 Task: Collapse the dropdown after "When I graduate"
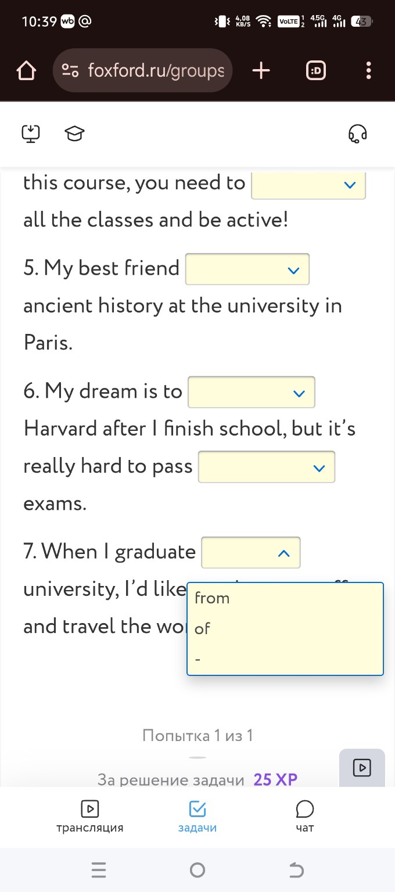coord(251,553)
